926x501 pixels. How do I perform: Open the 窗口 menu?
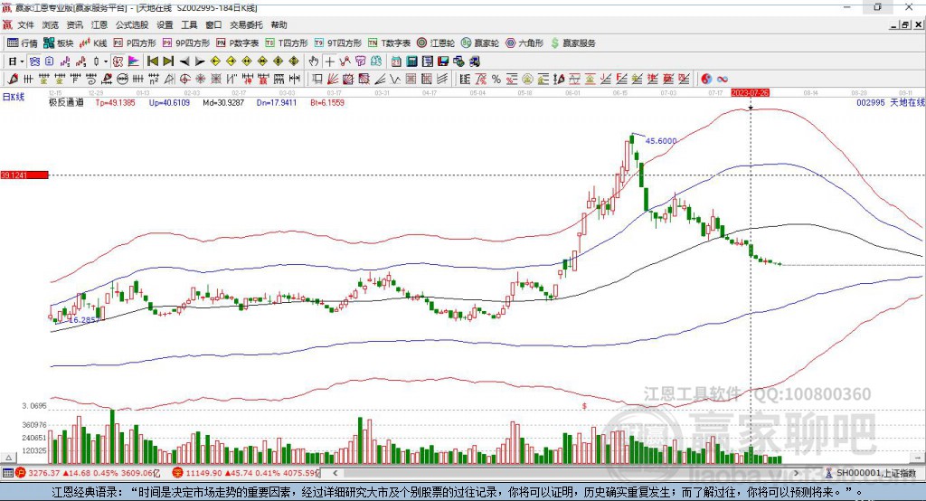pos(213,24)
